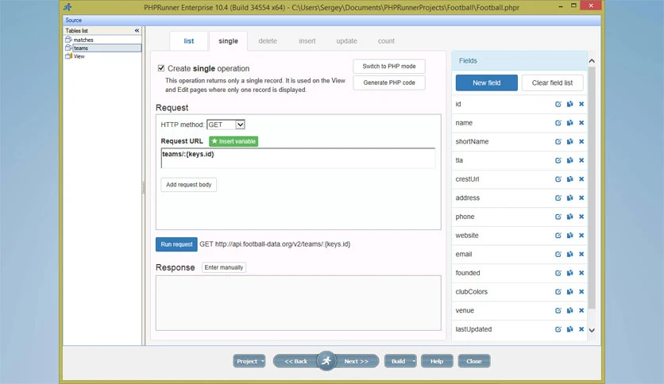Viewport: 664px width, 384px height.
Task: Select View in Tables list
Action: pos(79,56)
